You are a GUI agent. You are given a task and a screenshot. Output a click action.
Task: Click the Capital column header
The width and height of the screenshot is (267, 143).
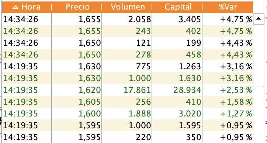178,7
